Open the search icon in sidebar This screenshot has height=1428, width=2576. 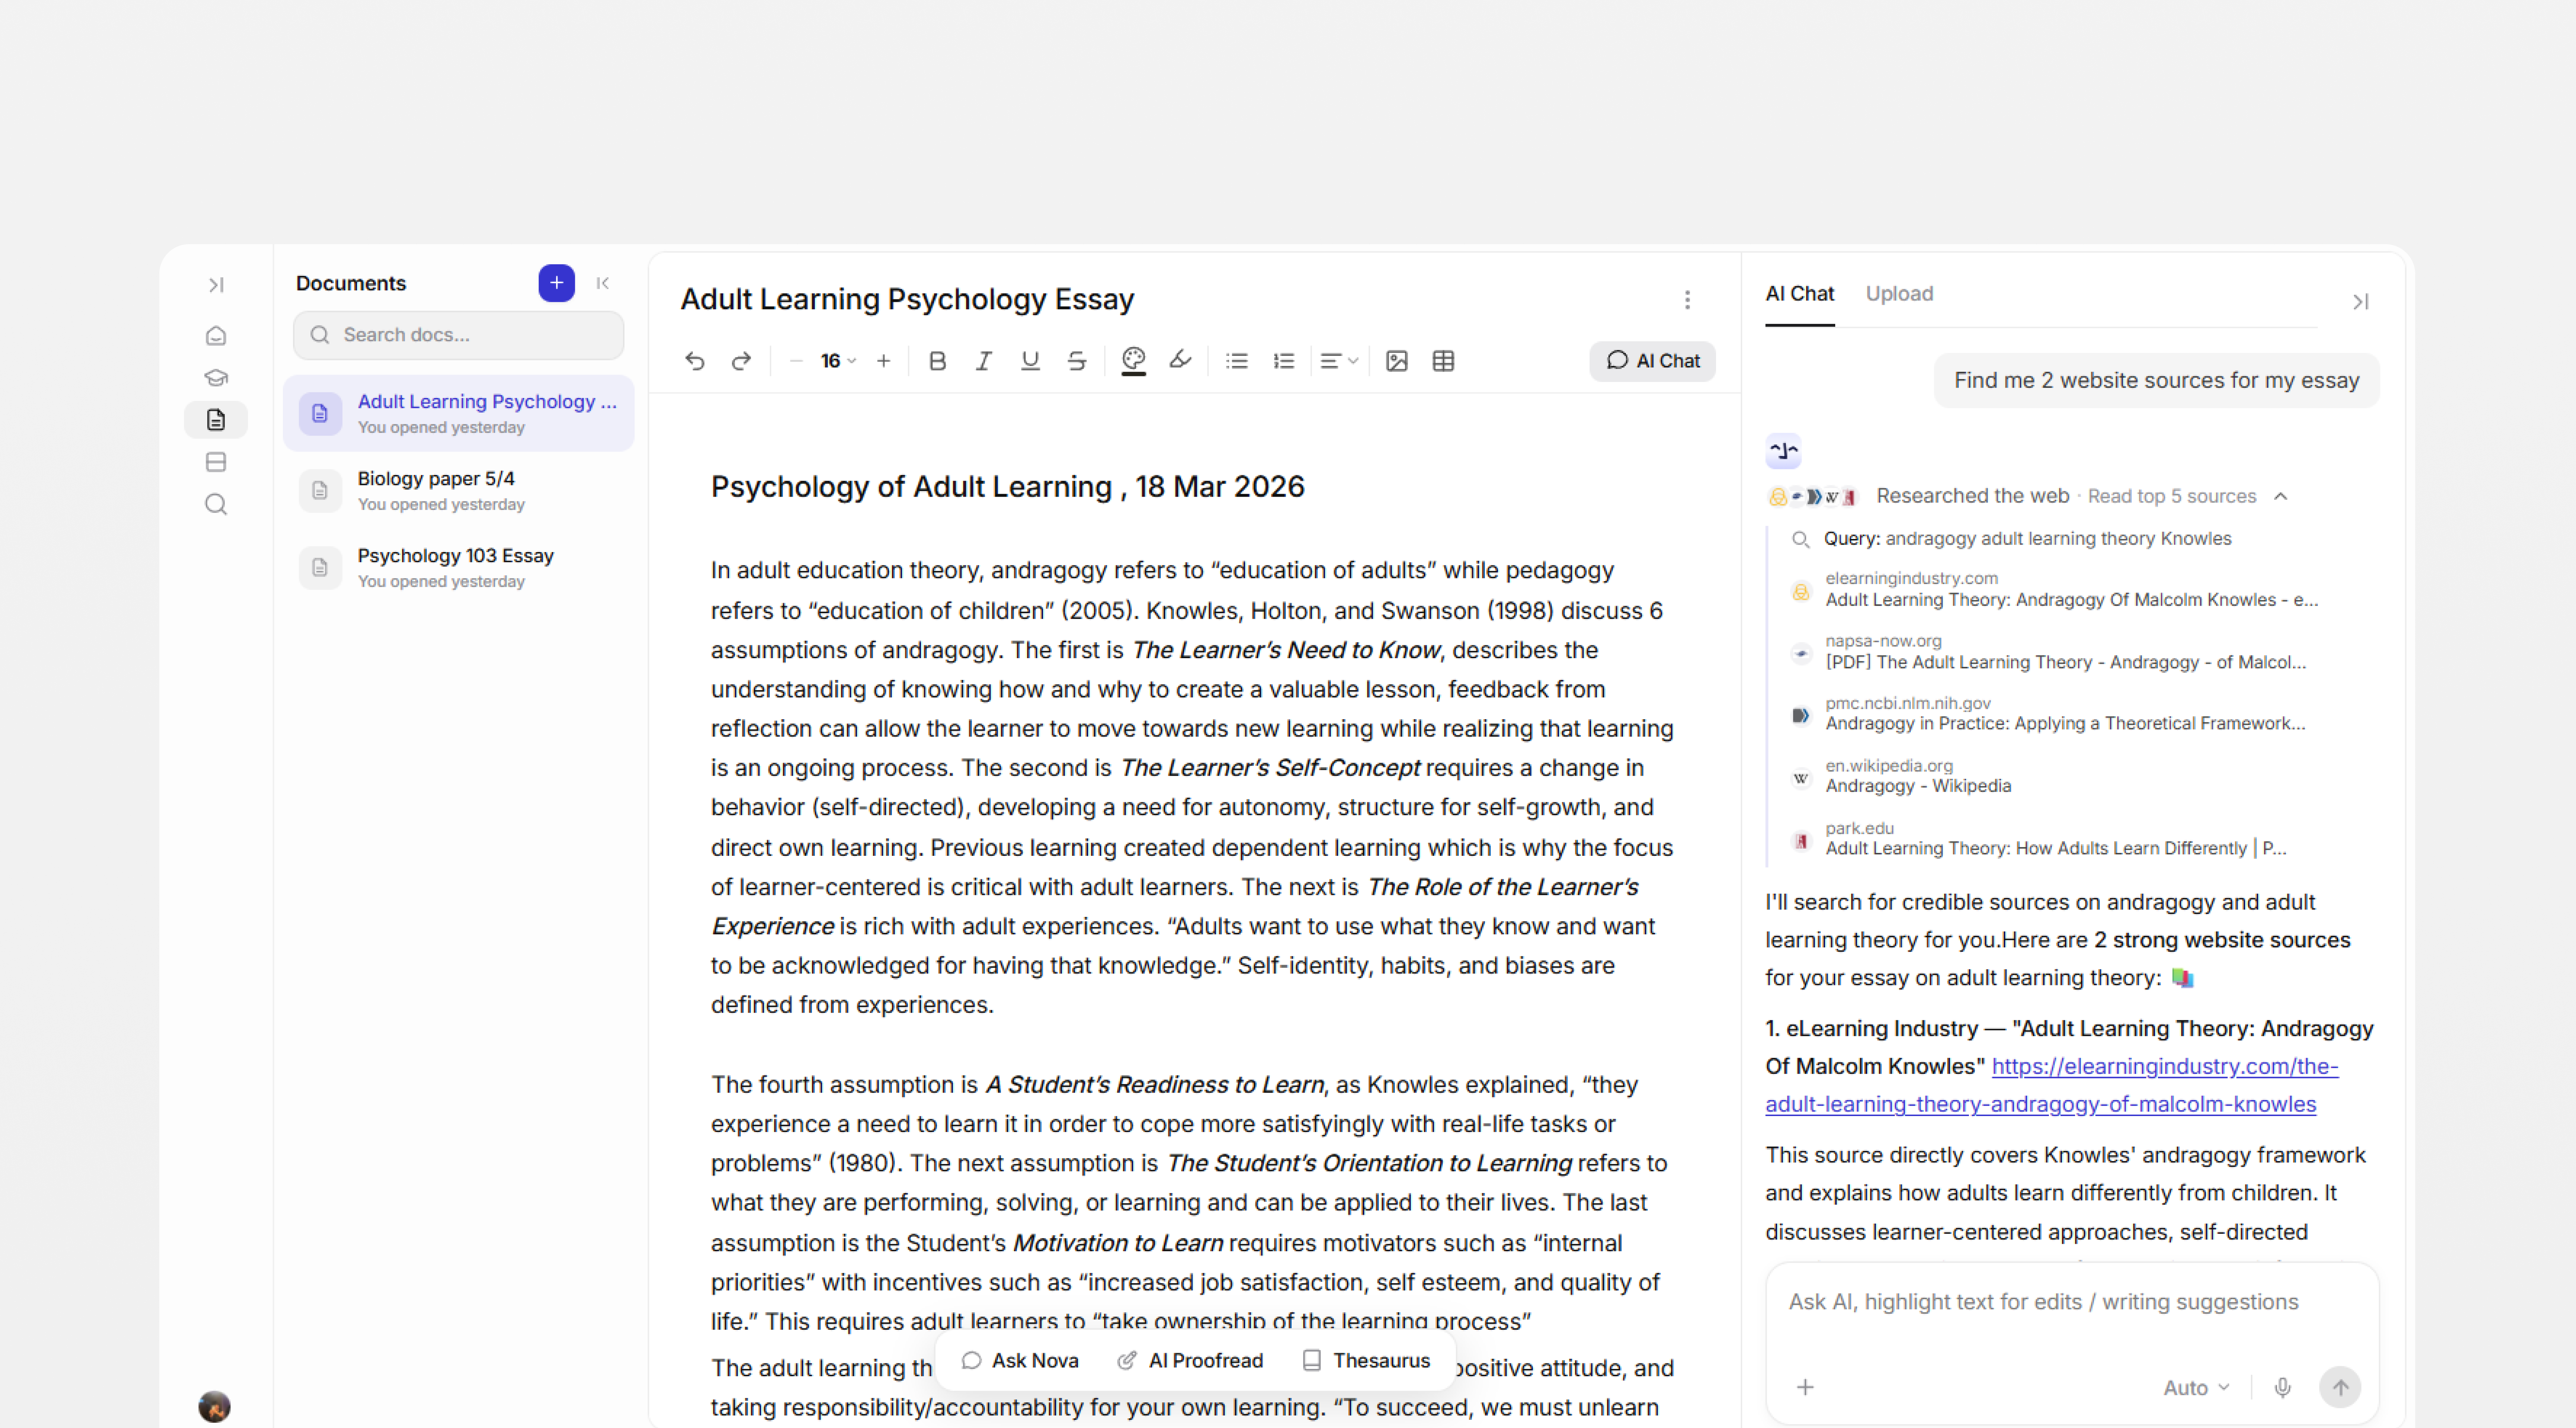(x=216, y=504)
